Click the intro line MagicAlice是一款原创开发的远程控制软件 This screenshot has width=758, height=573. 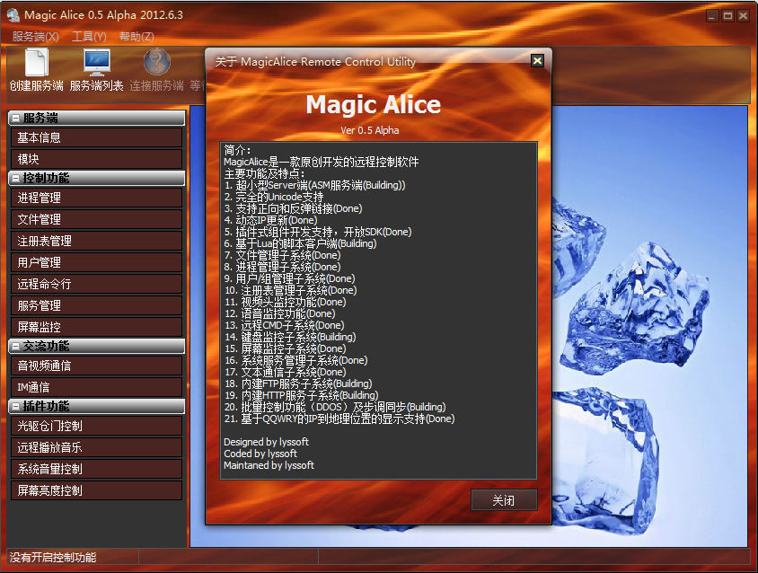(322, 162)
